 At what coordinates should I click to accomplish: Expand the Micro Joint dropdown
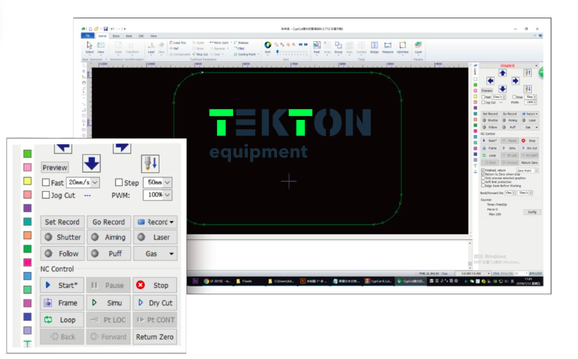(221, 42)
